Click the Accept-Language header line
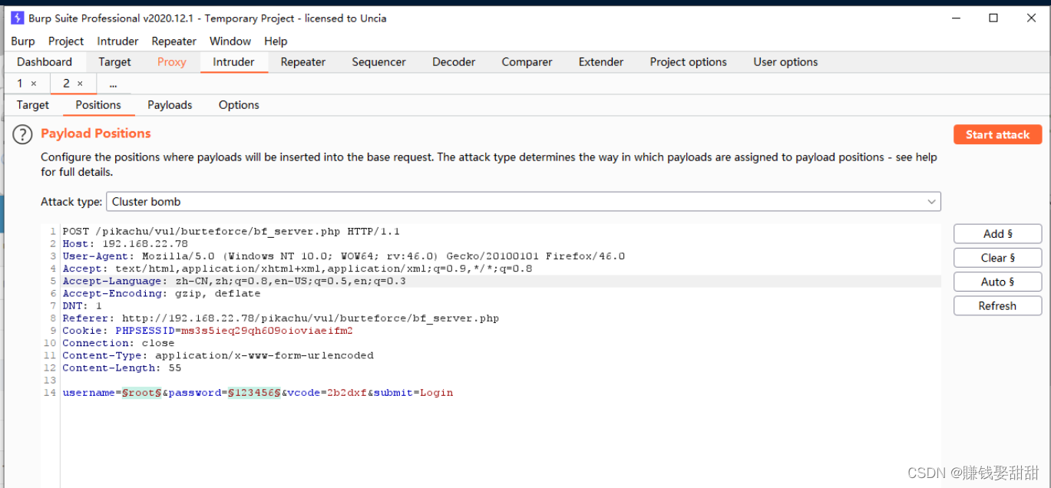1051x488 pixels. (234, 282)
